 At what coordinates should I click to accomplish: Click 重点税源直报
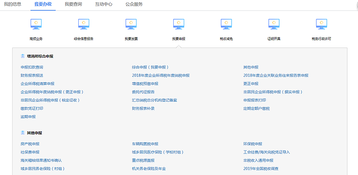click(x=143, y=160)
